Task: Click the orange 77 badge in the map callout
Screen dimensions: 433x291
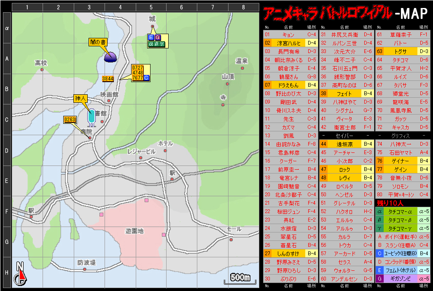Action: coord(140,78)
